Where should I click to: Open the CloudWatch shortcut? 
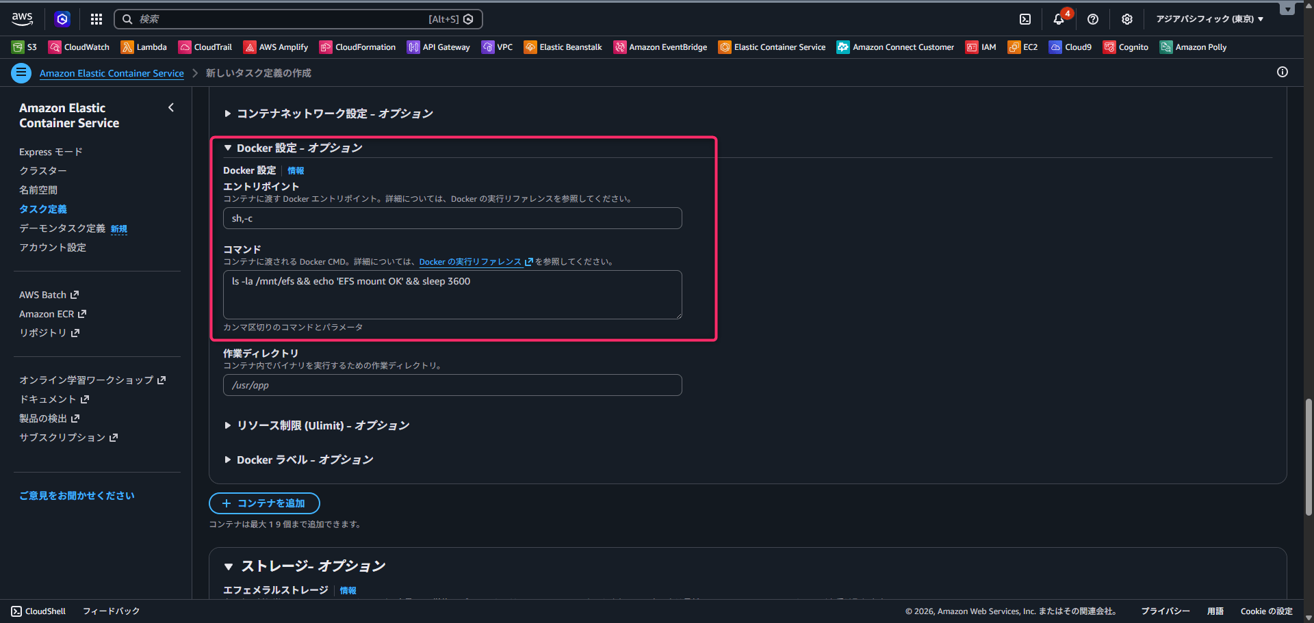79,47
